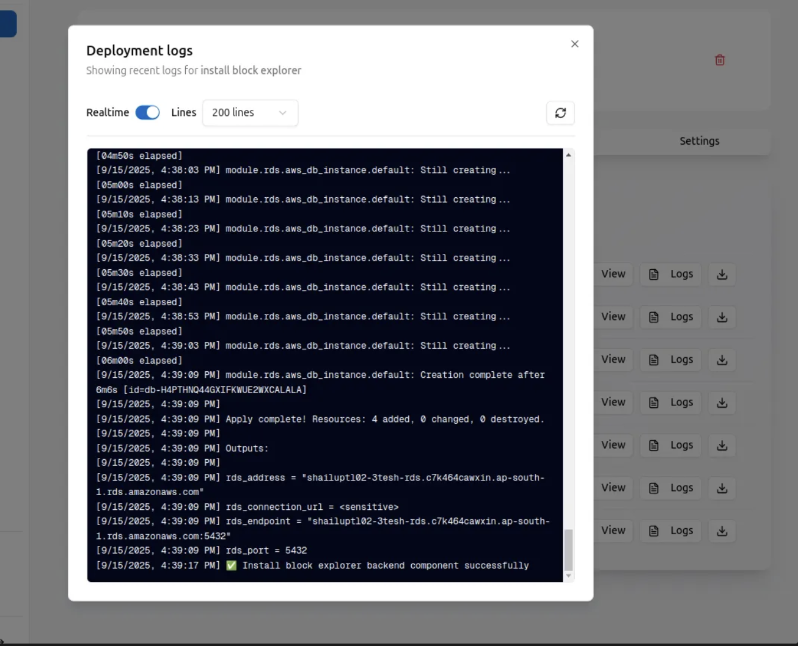The width and height of the screenshot is (798, 646).
Task: Click the red trash delete icon
Action: click(x=720, y=60)
